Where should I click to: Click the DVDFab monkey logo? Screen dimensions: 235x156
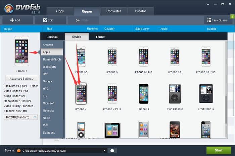click(x=9, y=9)
